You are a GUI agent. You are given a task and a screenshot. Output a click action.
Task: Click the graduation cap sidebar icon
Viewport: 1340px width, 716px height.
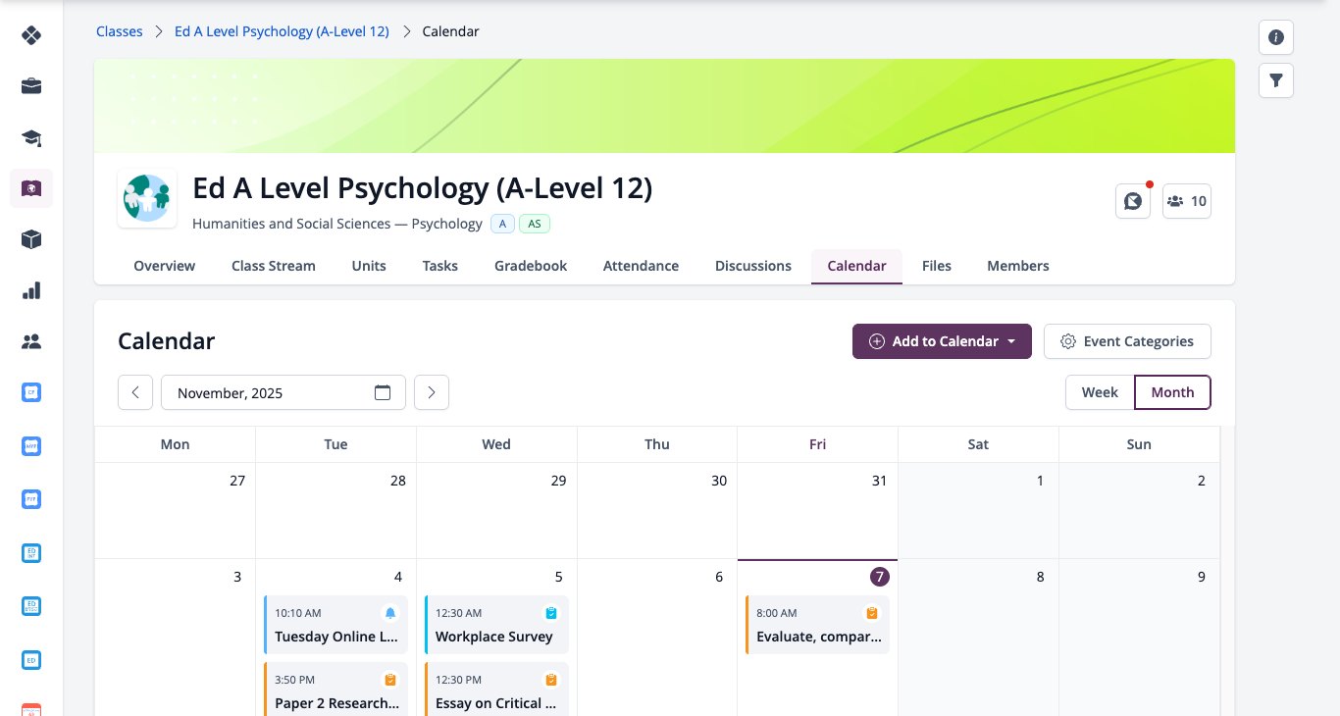pyautogui.click(x=31, y=137)
